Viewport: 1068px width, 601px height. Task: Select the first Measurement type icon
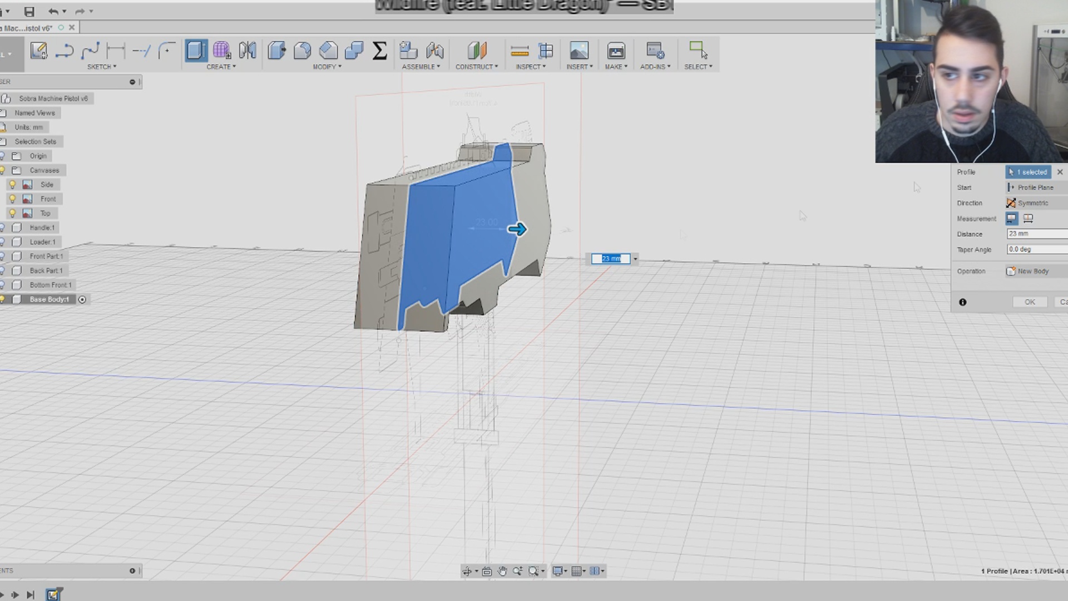click(x=1011, y=219)
